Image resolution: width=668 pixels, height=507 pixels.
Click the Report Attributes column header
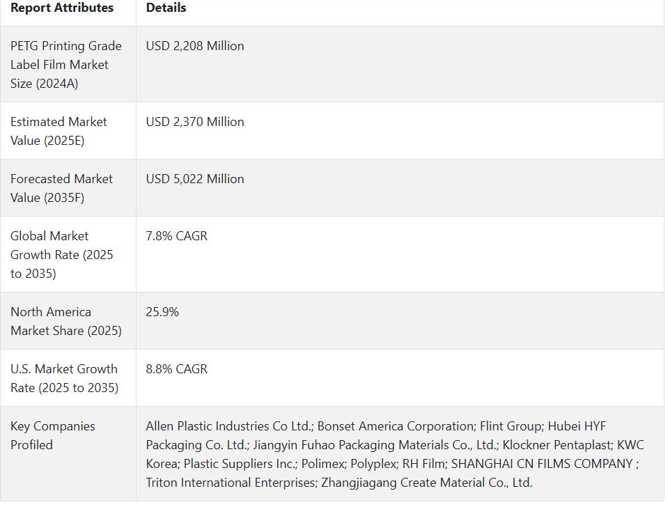62,8
